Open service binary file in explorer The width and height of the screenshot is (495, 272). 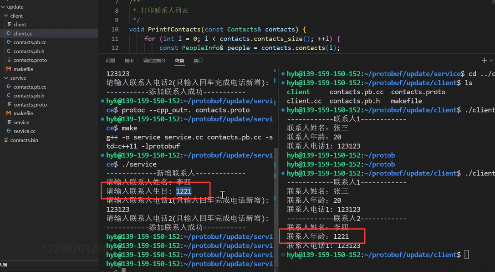(21, 122)
